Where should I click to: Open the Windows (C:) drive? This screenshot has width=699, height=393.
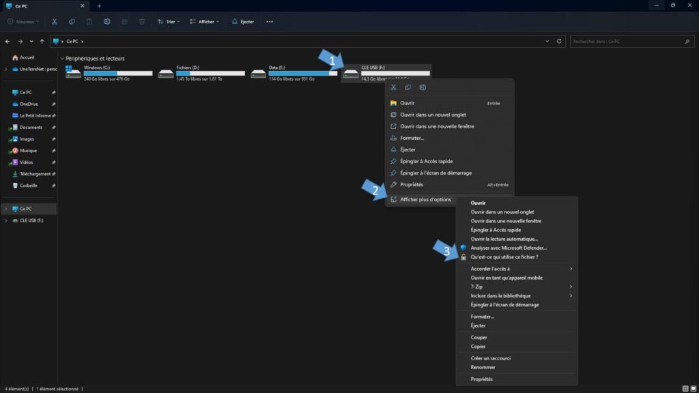109,73
